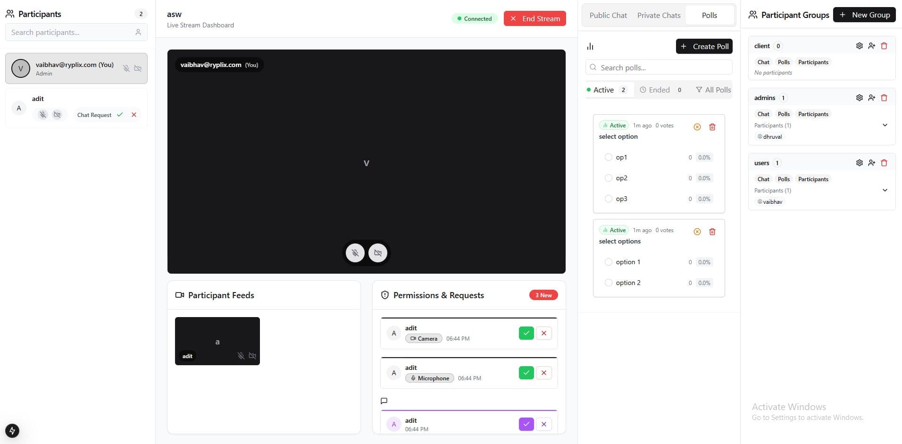Disable the camera in the stream controls
This screenshot has height=444, width=902.
point(377,252)
